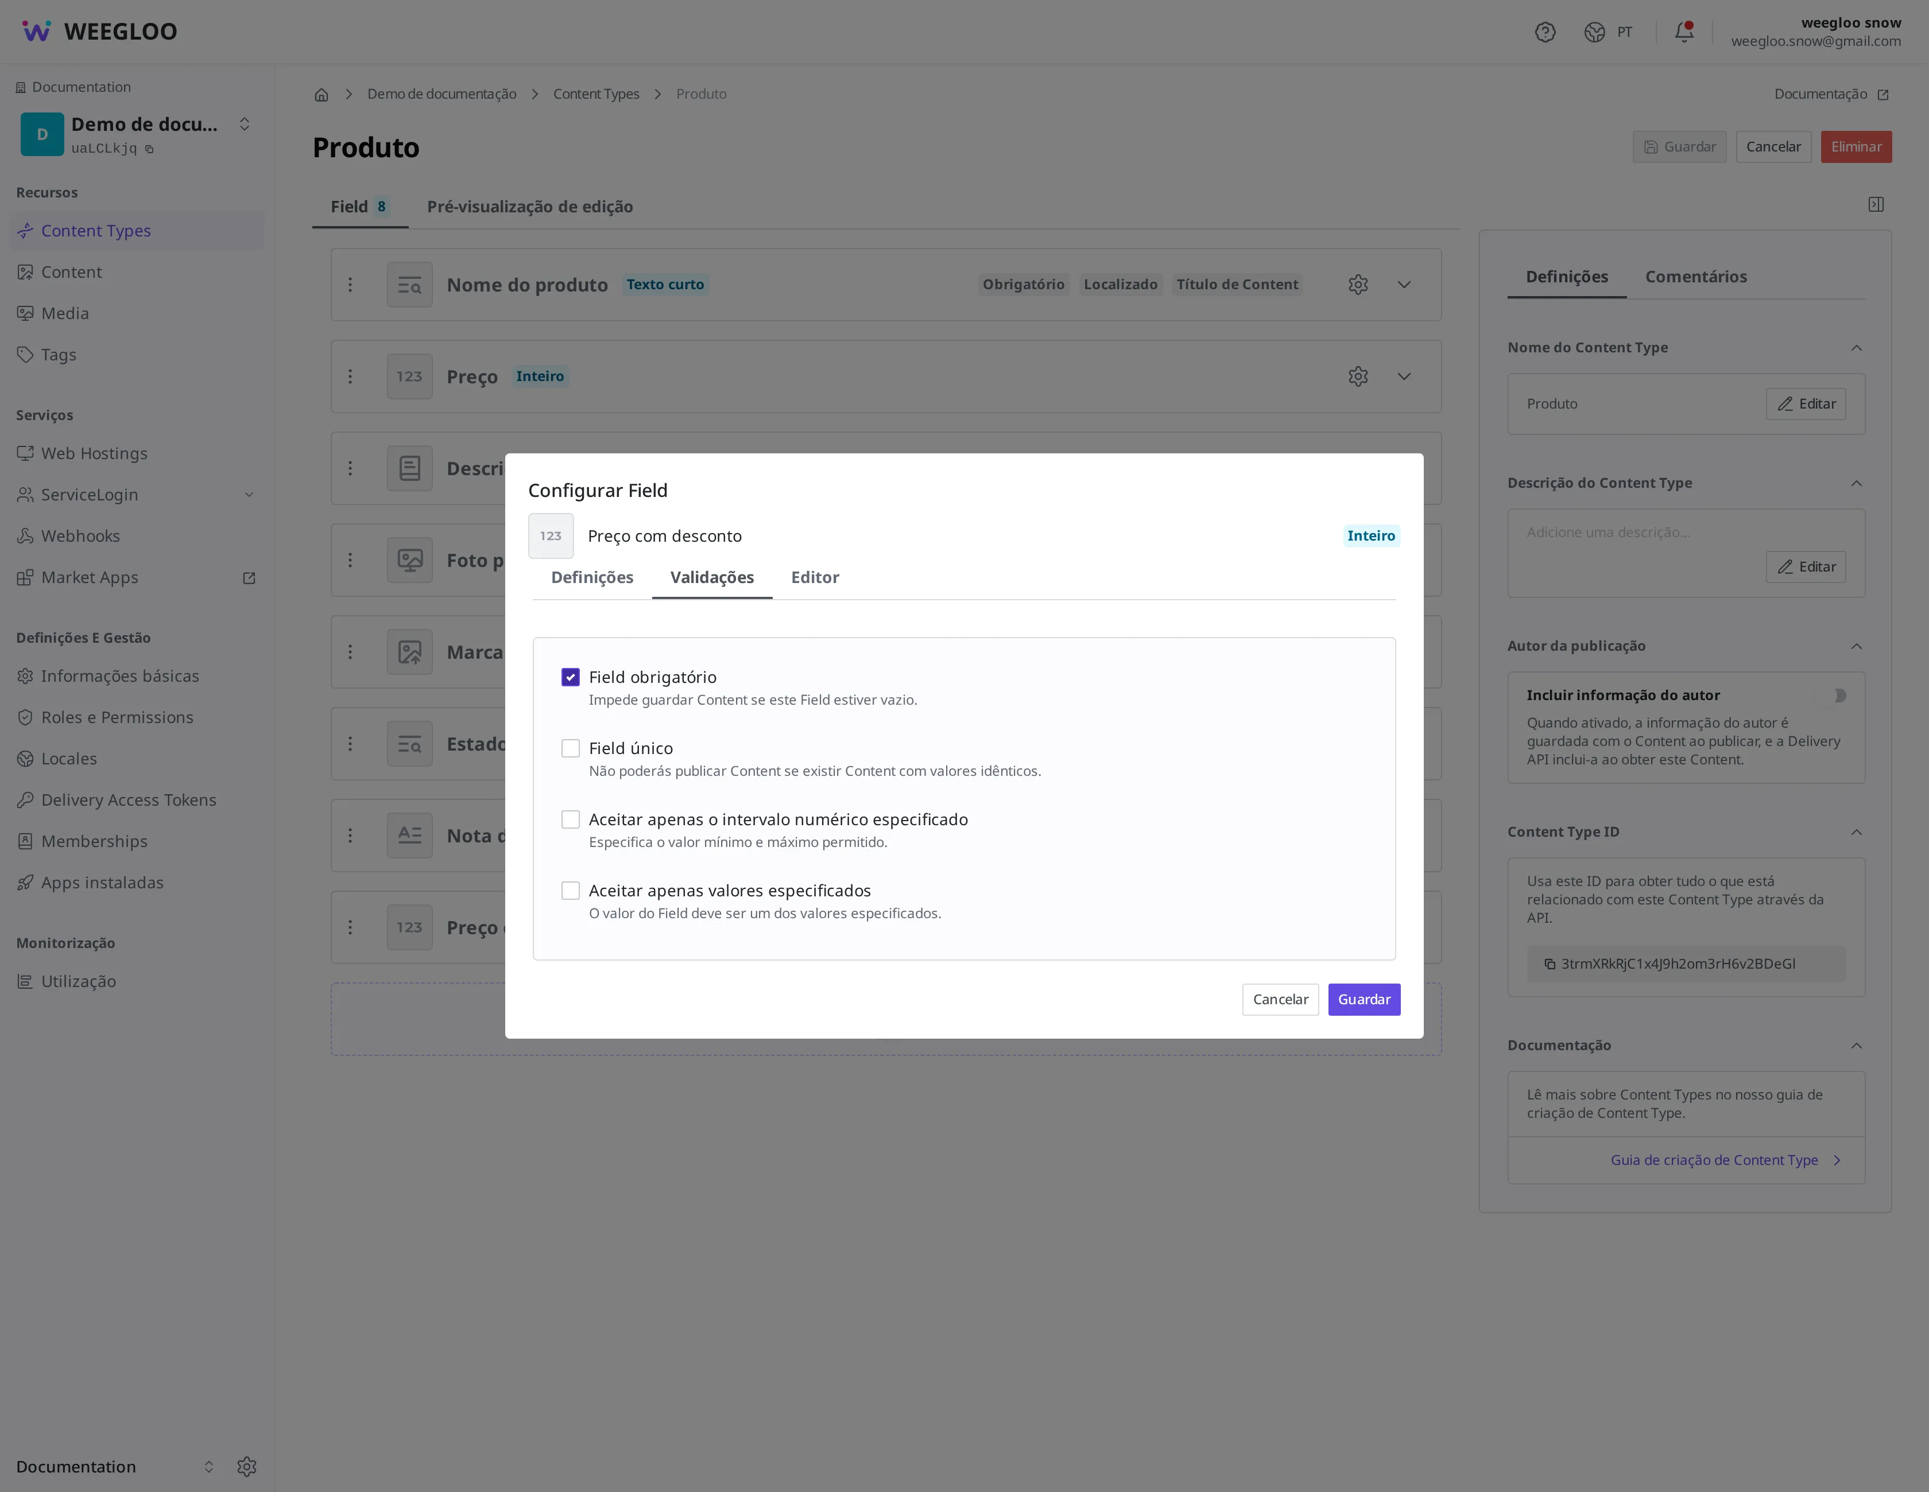Image resolution: width=1929 pixels, height=1492 pixels.
Task: Open the help question mark icon
Action: pyautogui.click(x=1545, y=32)
